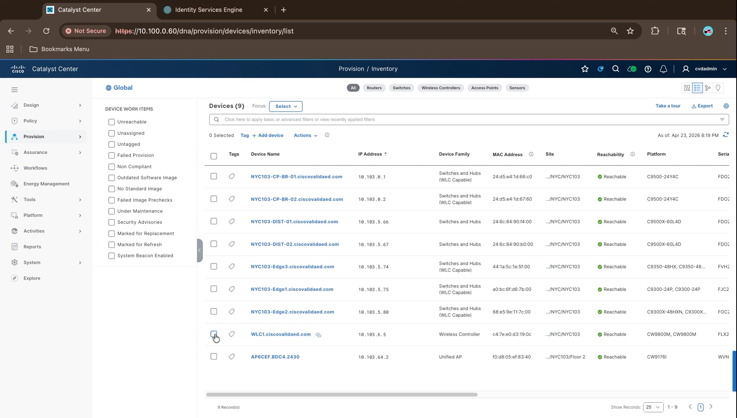Open the Show Records 25 dropdown
Image resolution: width=737 pixels, height=418 pixels.
tap(653, 407)
